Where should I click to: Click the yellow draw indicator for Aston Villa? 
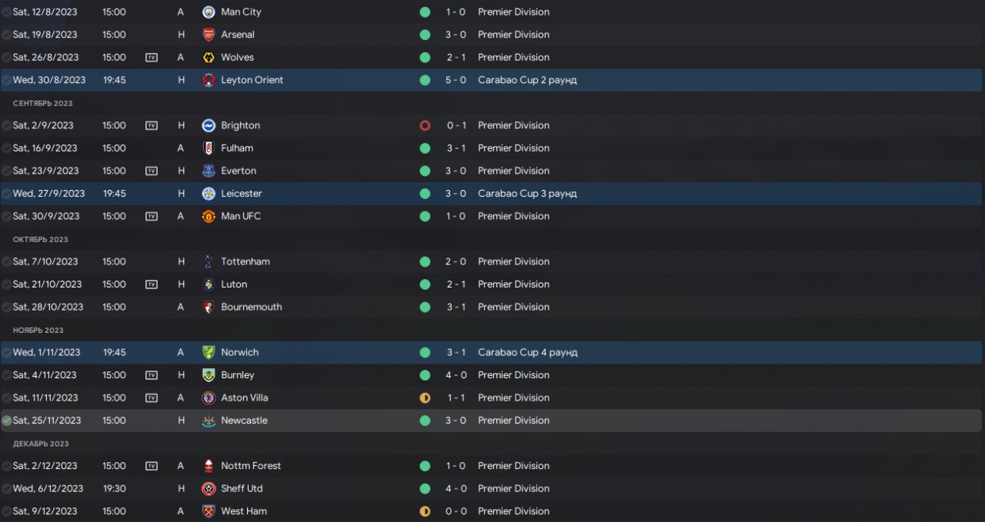click(x=425, y=397)
